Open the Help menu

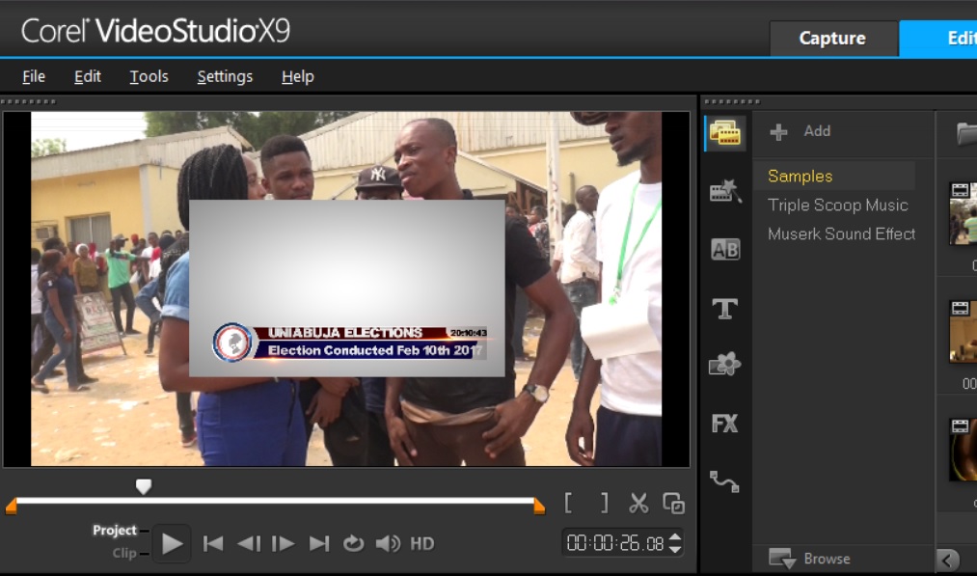(298, 76)
